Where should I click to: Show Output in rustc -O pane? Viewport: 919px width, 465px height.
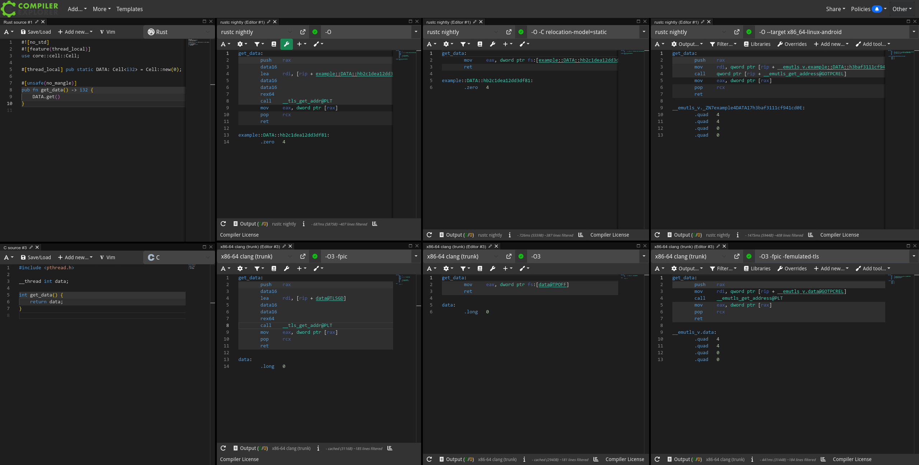point(250,224)
